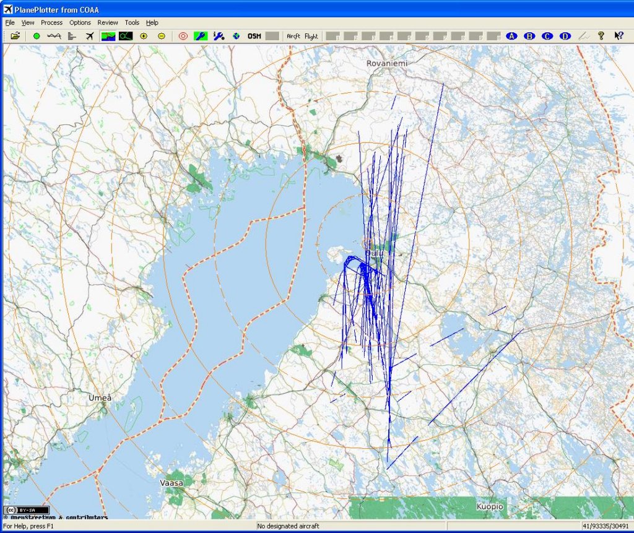The image size is (634, 533).
Task: Switch to the signal waveform view
Action: [x=54, y=36]
